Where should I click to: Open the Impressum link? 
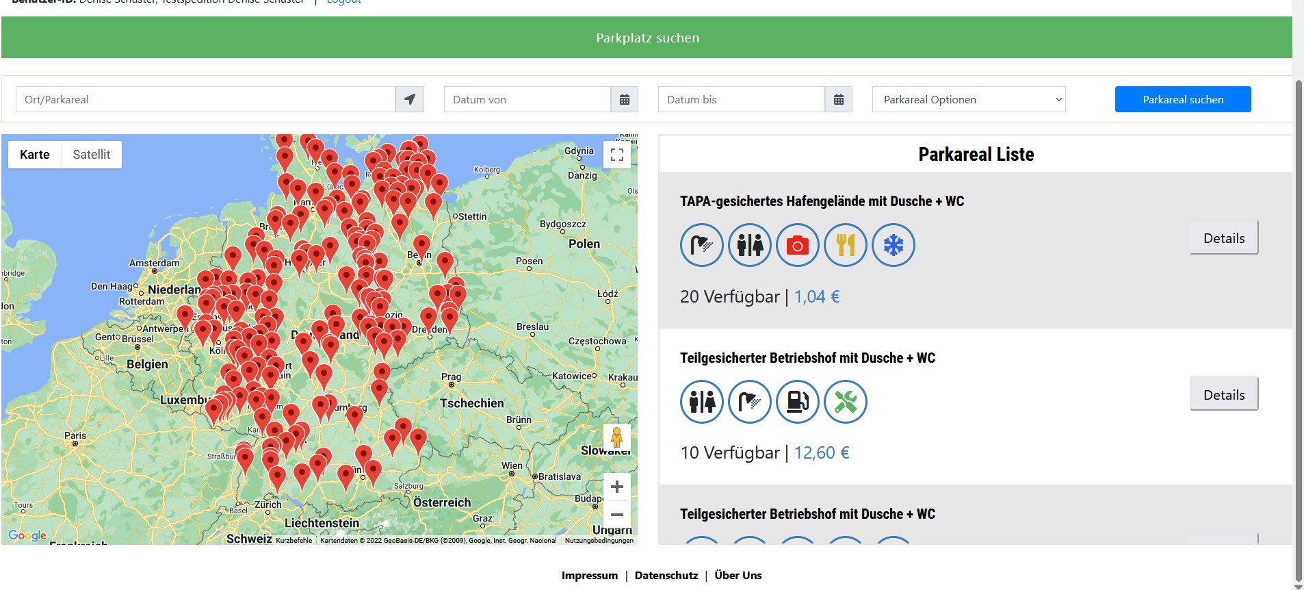click(x=590, y=576)
